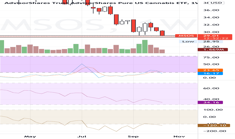The height and width of the screenshot is (139, 235).
Task: Click the last red candlestick near 29
Action: point(162,33)
